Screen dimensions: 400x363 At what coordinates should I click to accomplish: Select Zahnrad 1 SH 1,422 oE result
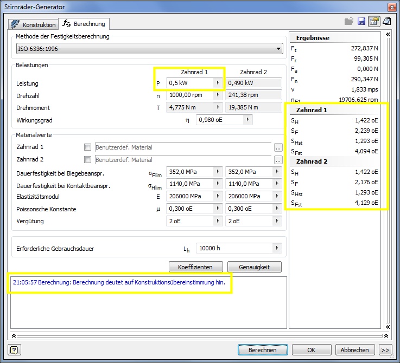[x=334, y=120]
